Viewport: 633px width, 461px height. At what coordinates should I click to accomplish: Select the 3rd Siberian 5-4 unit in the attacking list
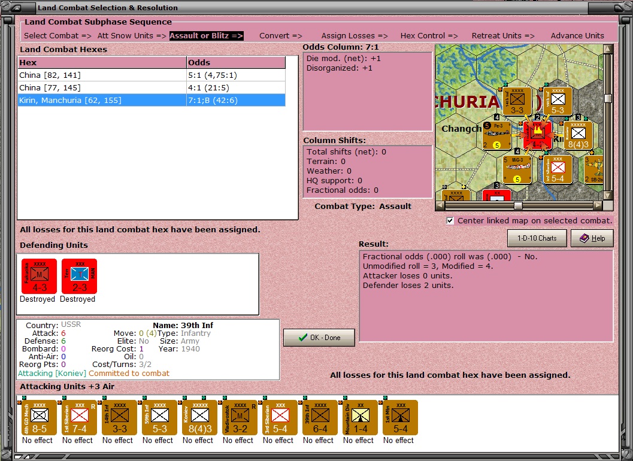280,417
